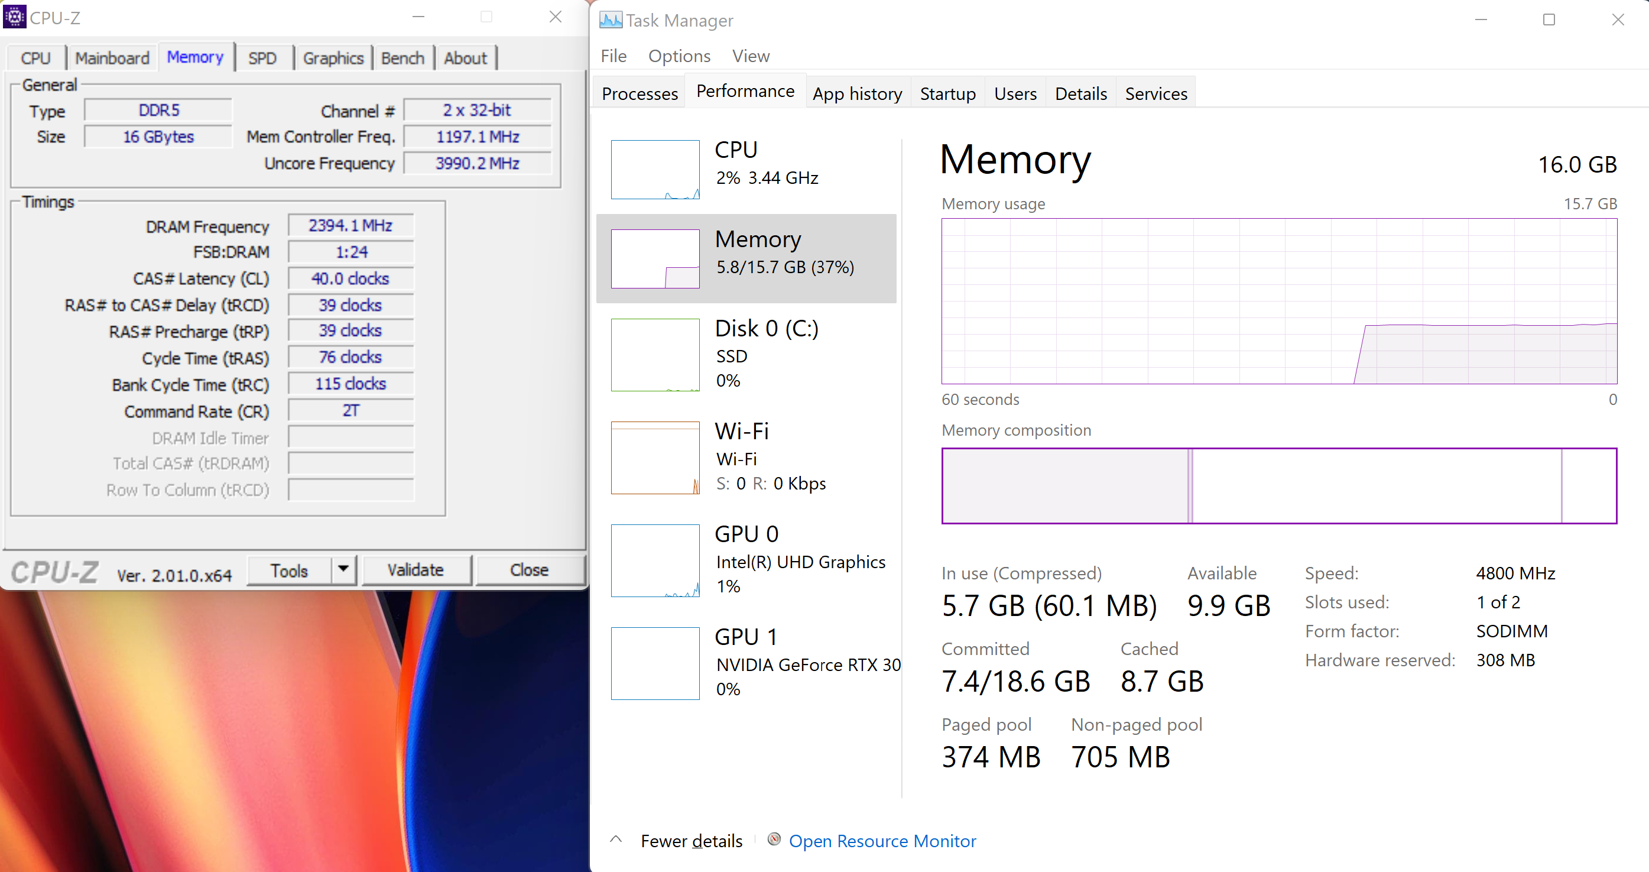Screen dimensions: 1649x872
Task: Click the Uncore Frequency 3990.2 MHz value
Action: pos(477,163)
